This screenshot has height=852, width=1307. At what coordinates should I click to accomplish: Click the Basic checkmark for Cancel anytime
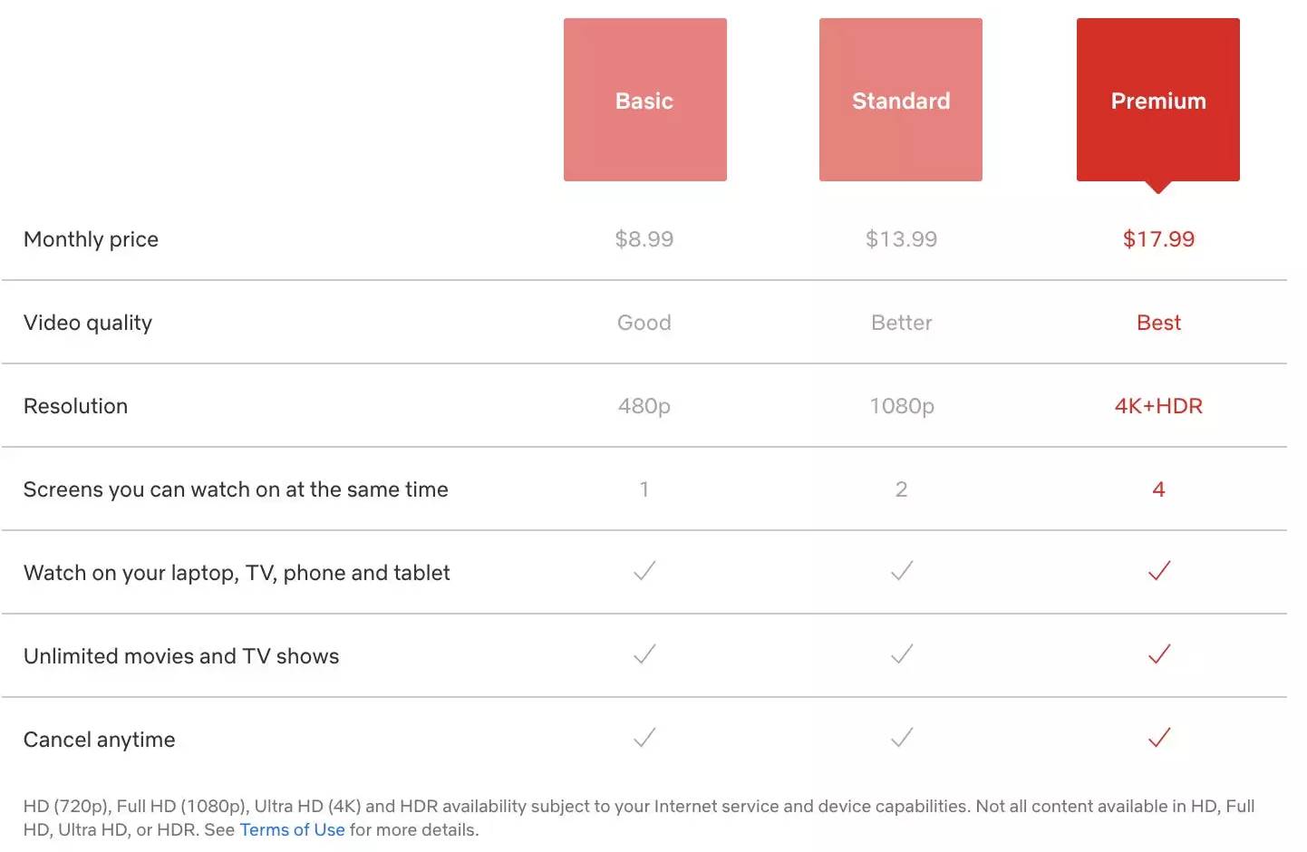(644, 738)
